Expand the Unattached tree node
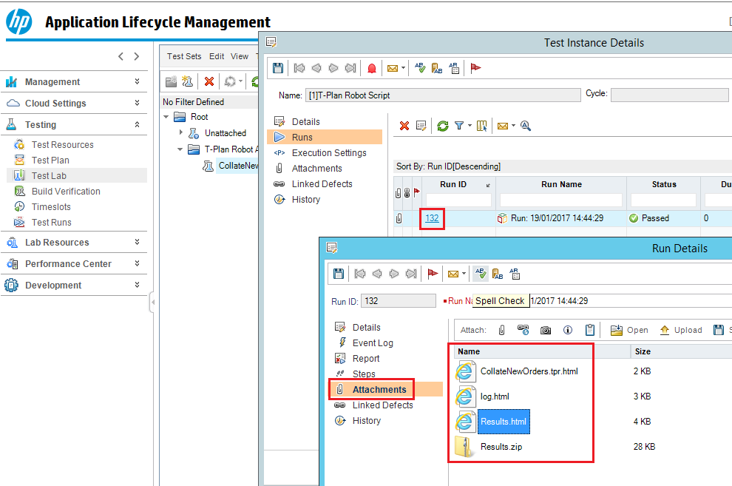 180,132
